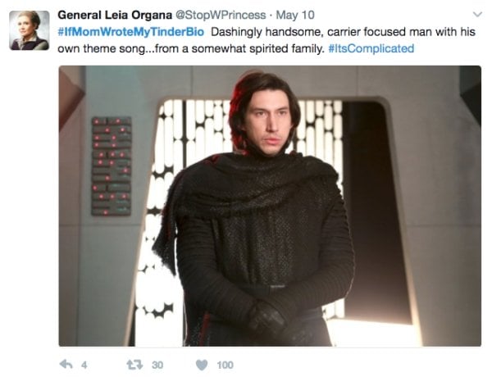Open the @StopWPrincess handle link
The height and width of the screenshot is (377, 492).
[x=221, y=15]
